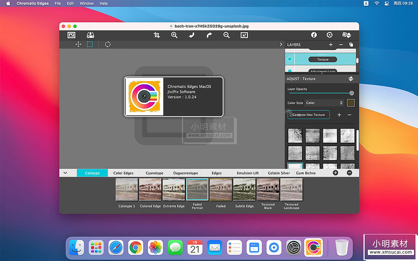The image size is (418, 261).
Task: Add preset with plus circle icon
Action: [336, 173]
